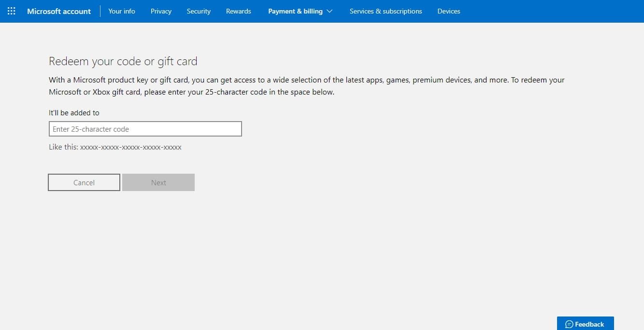Select the Payment & billing menu label

click(x=295, y=11)
